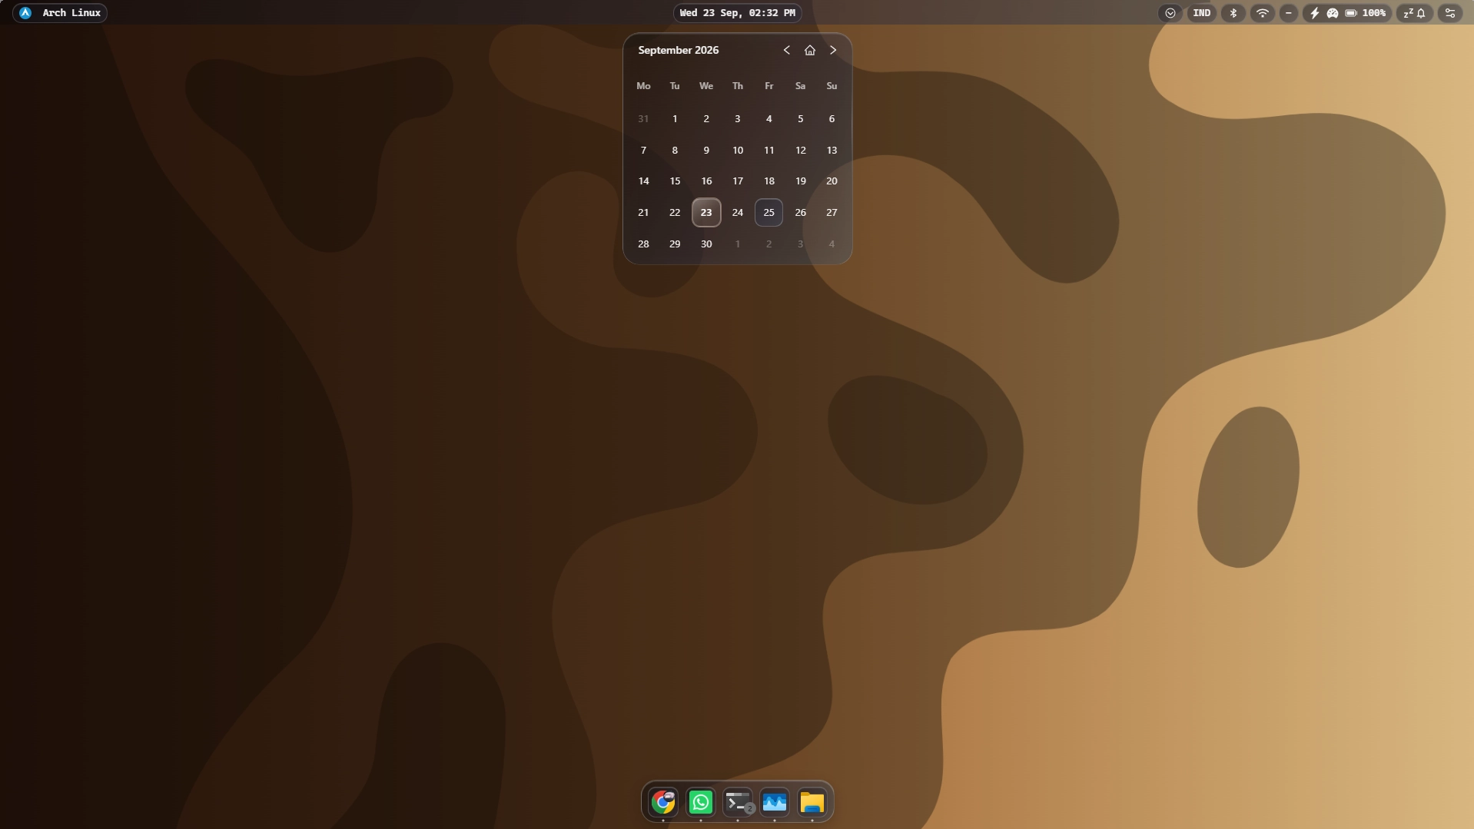Launch Google Chrome from the dock
1474x829 pixels.
point(663,802)
